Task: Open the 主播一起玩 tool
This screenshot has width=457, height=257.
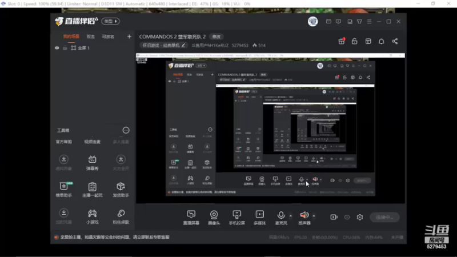Action: point(93,190)
